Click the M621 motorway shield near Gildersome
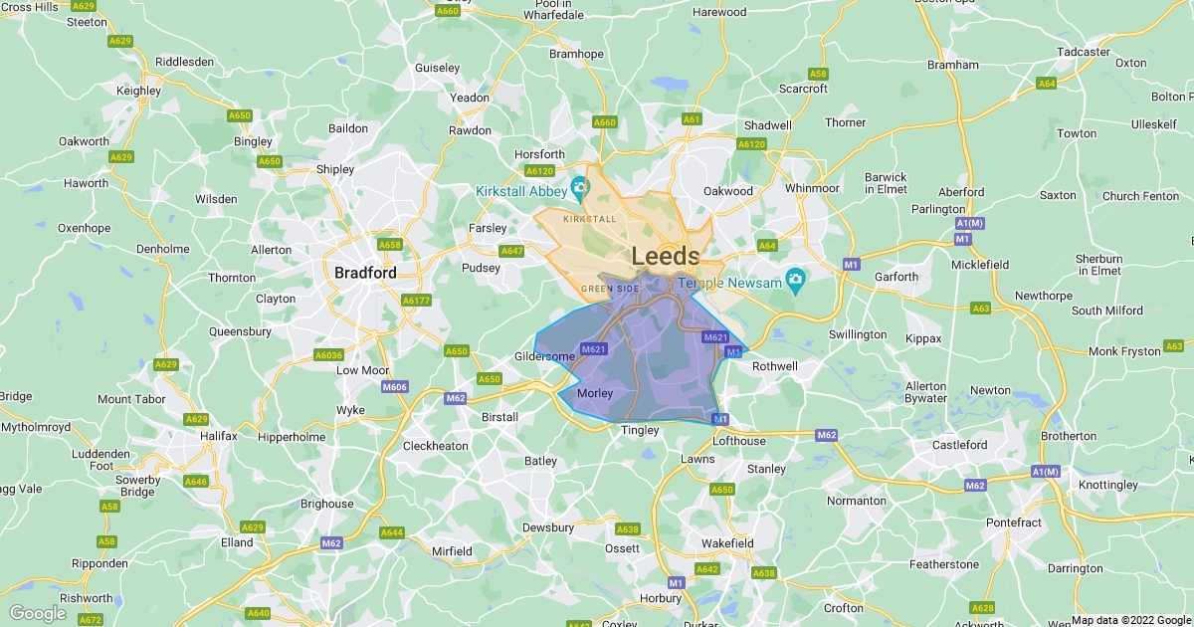Screen dimensions: 1194x627 pos(594,348)
